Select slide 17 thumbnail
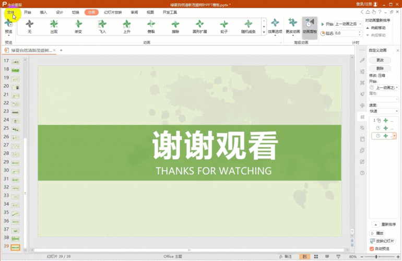 tap(15, 62)
